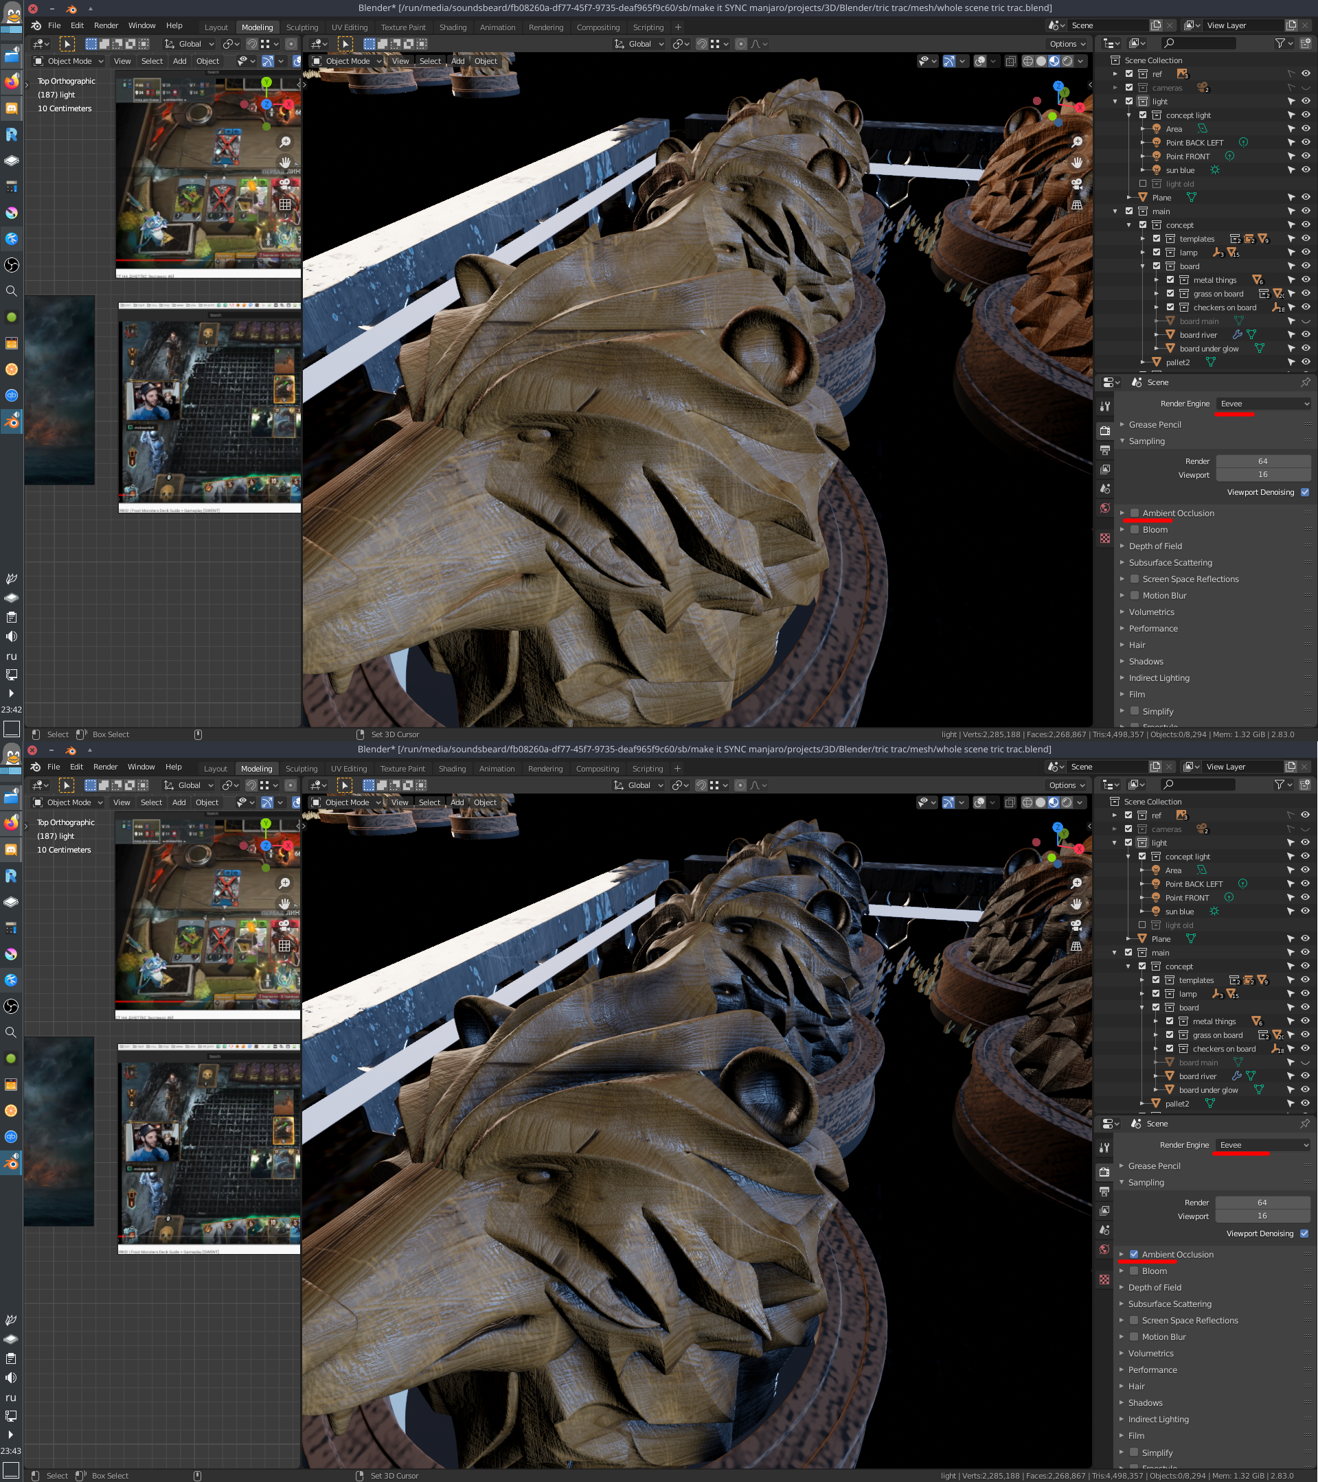
Task: Expand Shadows panel in upper window
Action: point(1122,661)
